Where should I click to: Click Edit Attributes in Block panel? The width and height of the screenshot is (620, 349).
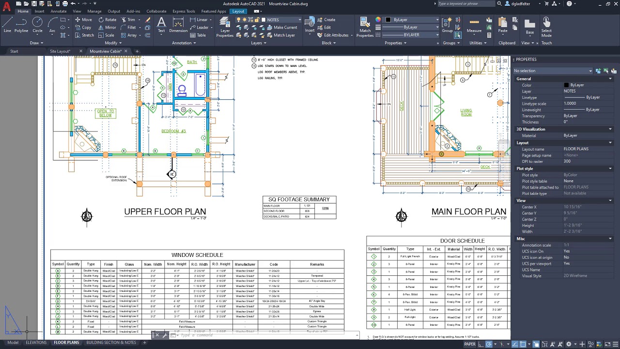click(x=333, y=35)
